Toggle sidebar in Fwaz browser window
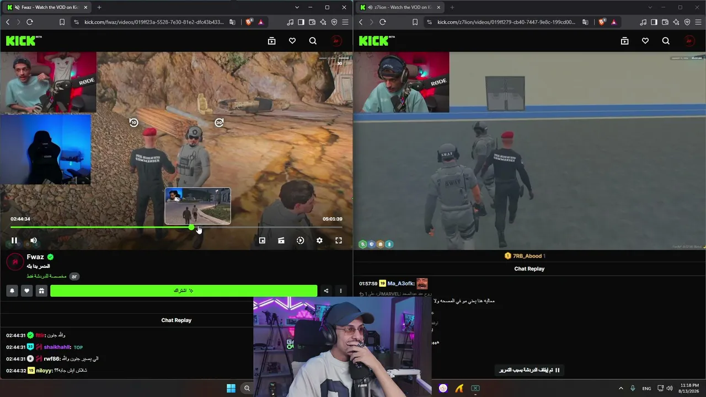Screen dimensions: 706x397 click(x=301, y=22)
